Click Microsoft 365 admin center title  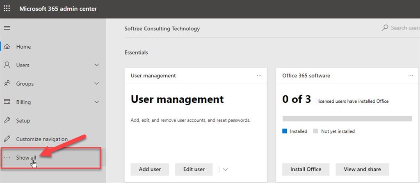coord(58,9)
